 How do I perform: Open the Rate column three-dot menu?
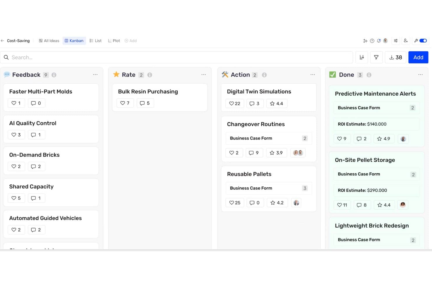point(203,75)
